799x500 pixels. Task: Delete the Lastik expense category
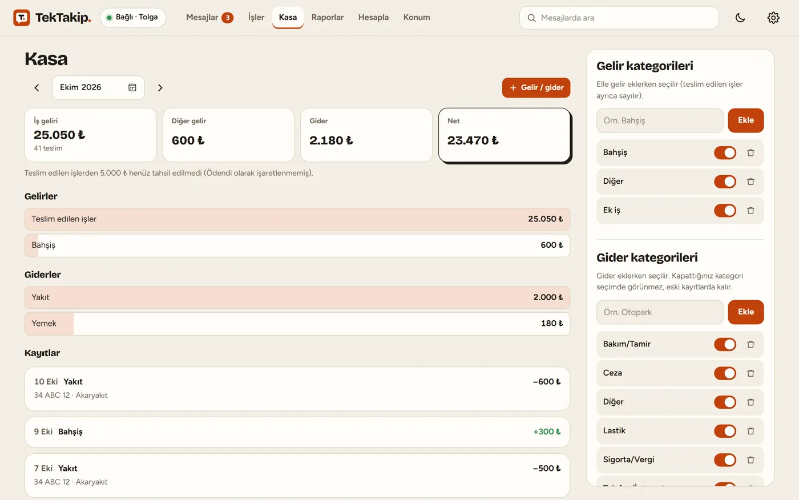(750, 431)
